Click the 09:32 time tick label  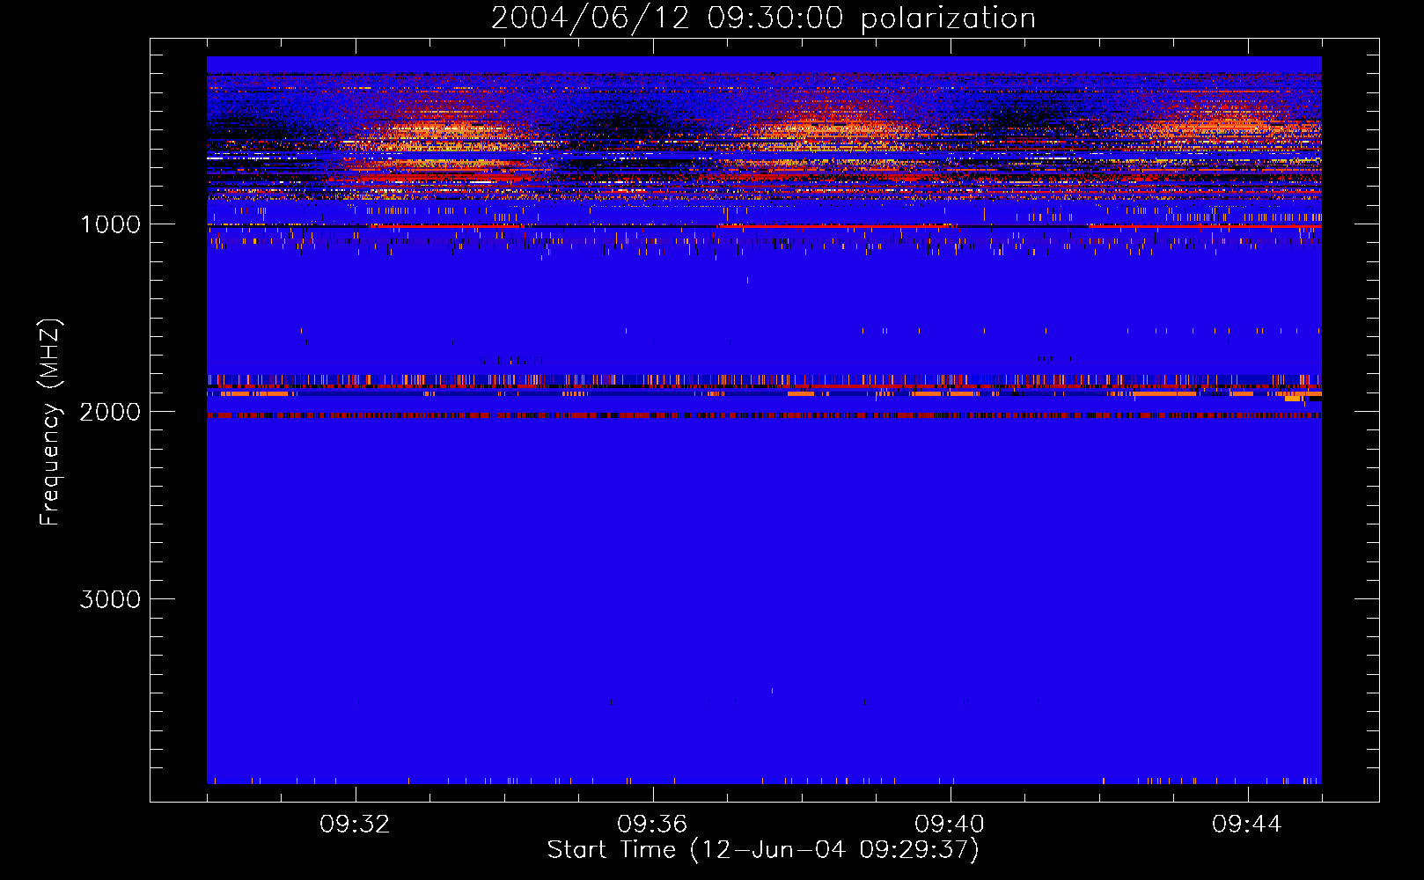[x=355, y=825]
